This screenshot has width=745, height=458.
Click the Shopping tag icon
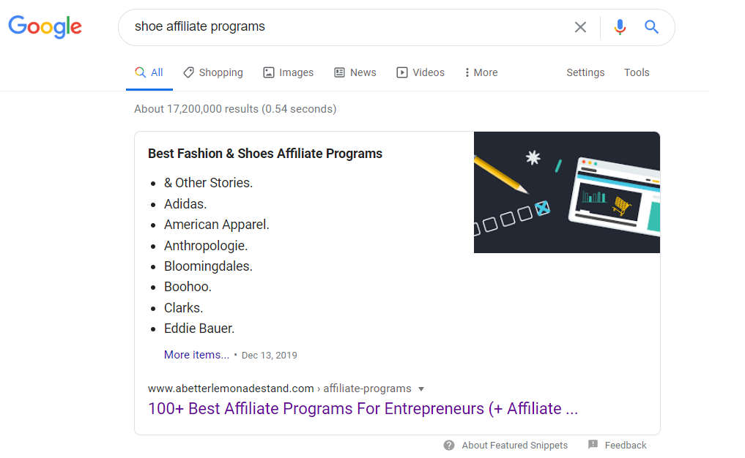tap(188, 72)
